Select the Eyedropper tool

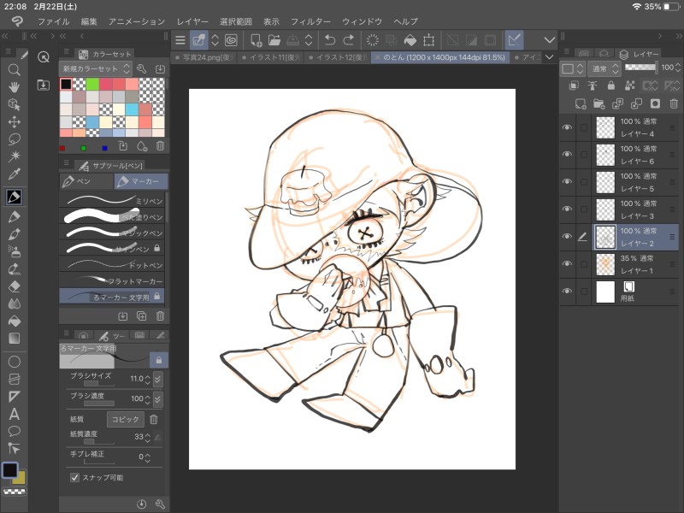[x=14, y=174]
